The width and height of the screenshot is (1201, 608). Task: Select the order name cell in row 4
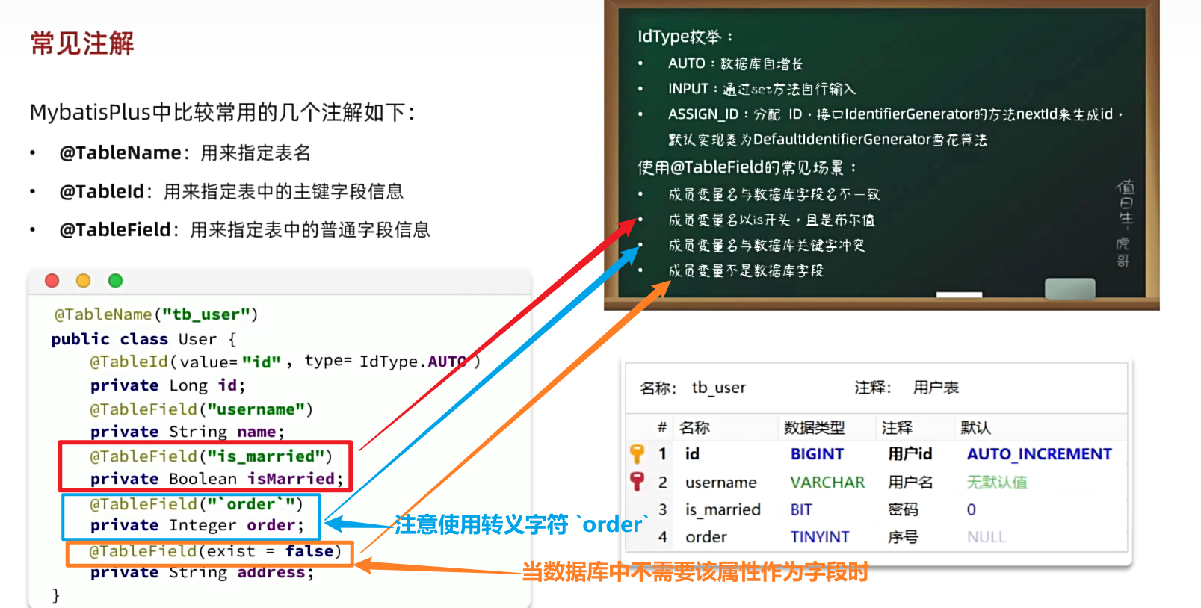706,537
